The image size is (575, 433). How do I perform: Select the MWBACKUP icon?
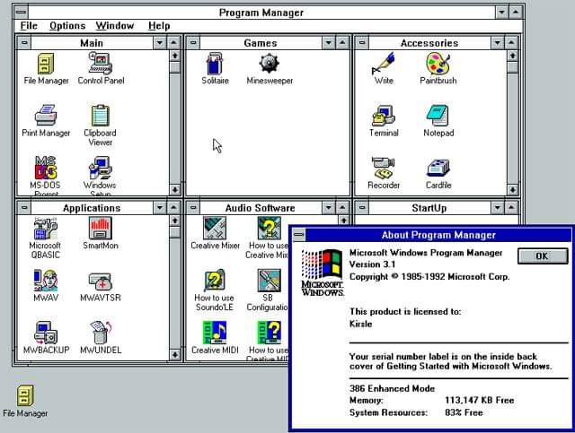(x=46, y=338)
